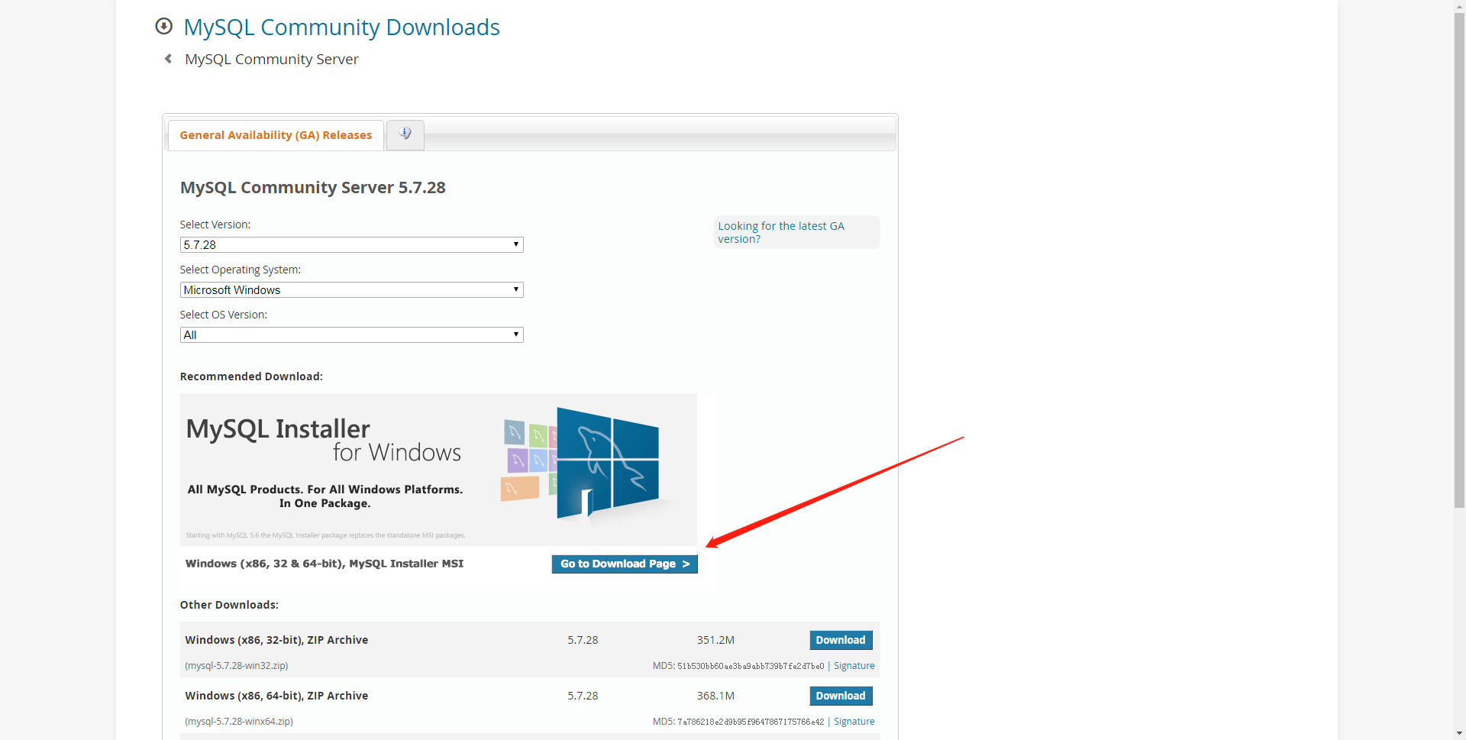
Task: Follow the 'Looking for the latest GA version?' link
Action: tap(781, 232)
